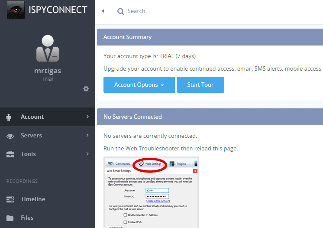The width and height of the screenshot is (323, 228).
Task: Click the Account Summary panel header
Action: (x=210, y=37)
